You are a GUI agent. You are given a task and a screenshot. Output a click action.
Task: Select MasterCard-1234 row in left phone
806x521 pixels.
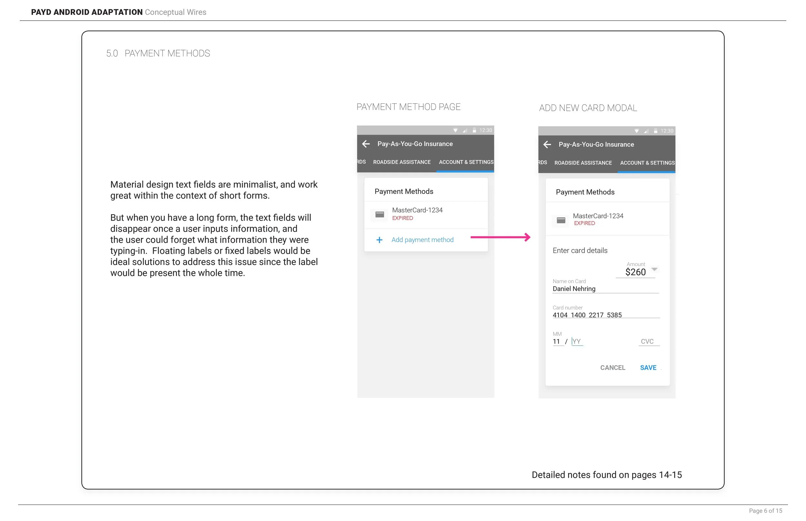point(426,214)
